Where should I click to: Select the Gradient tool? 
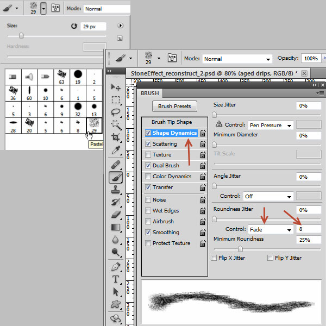tap(116, 228)
